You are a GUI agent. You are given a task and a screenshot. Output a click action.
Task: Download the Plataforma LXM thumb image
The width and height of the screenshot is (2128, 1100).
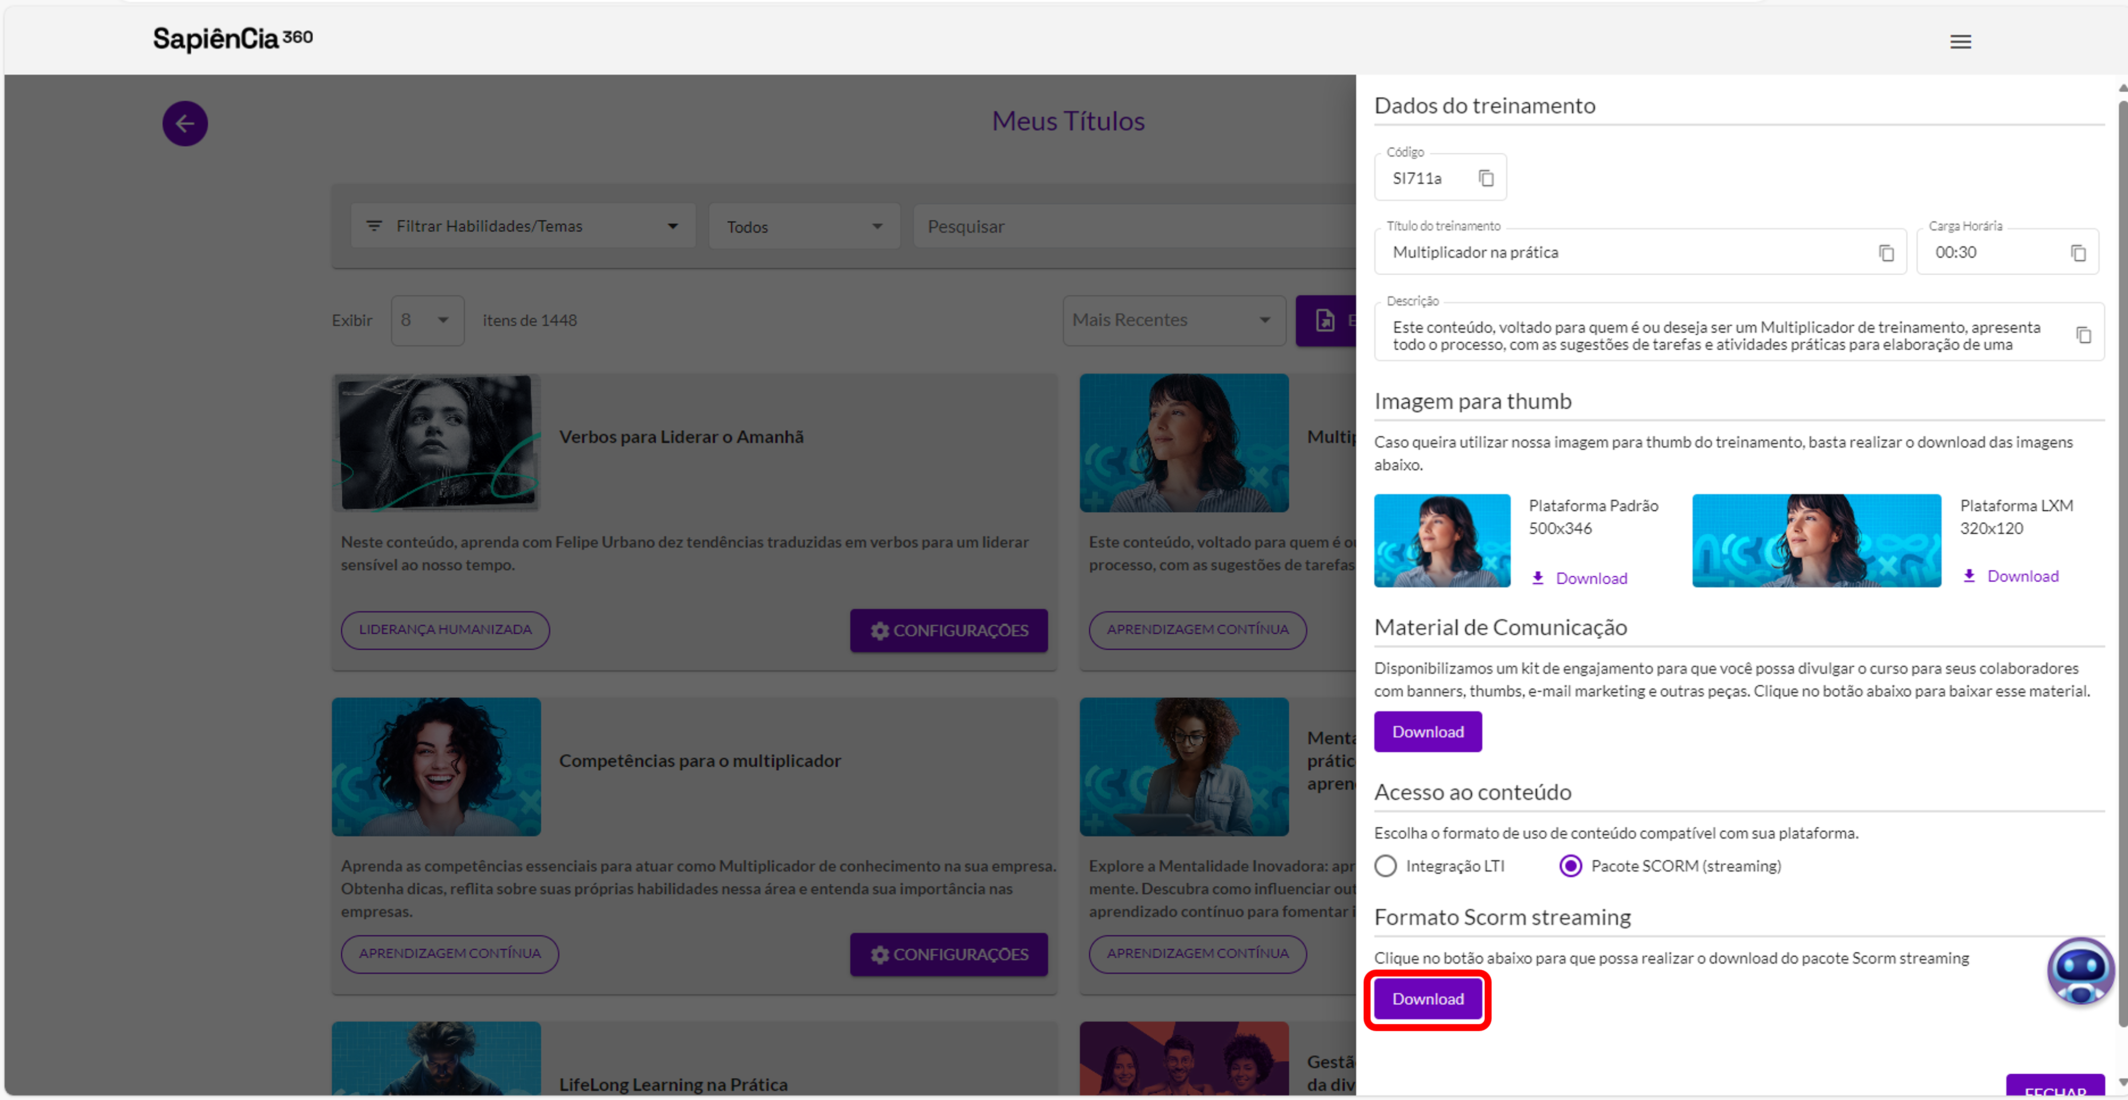[2011, 576]
